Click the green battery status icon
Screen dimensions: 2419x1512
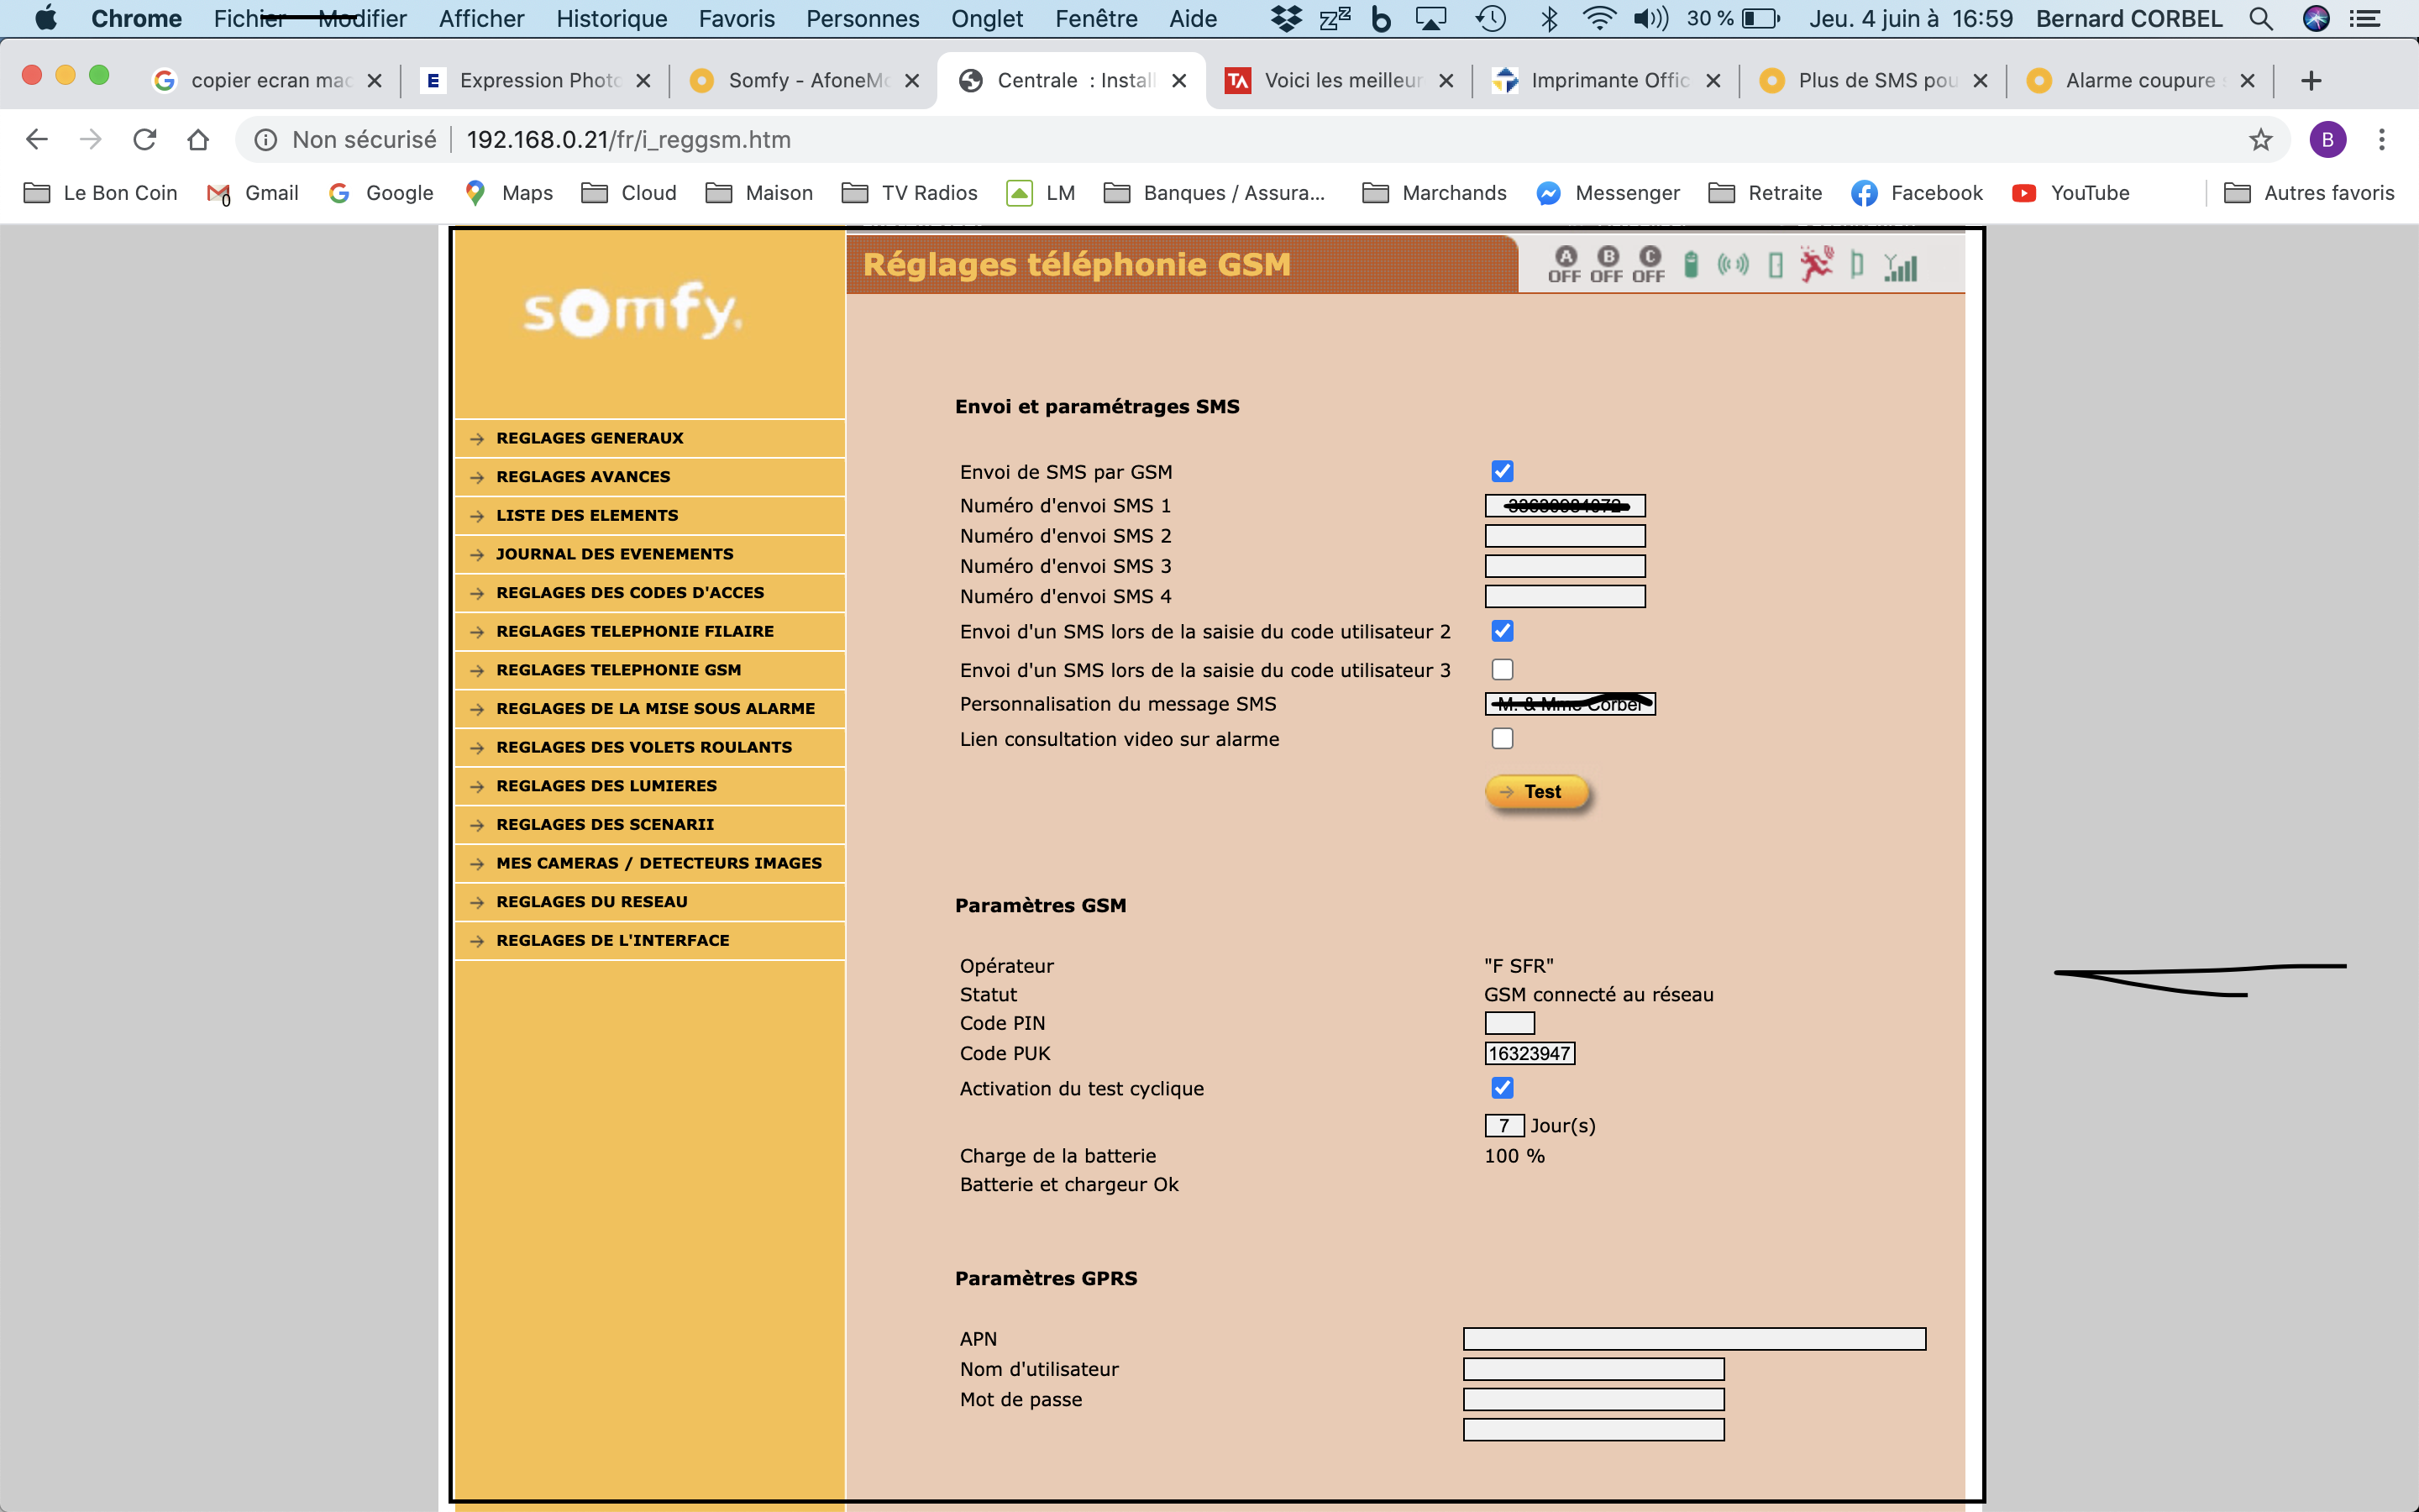point(1690,265)
